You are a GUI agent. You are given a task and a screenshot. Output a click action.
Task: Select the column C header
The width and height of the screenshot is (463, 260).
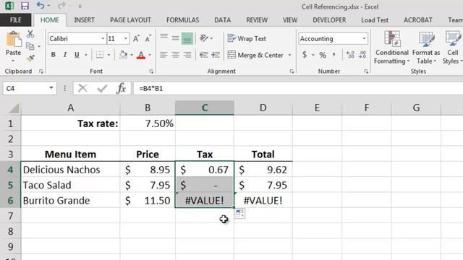coord(205,108)
